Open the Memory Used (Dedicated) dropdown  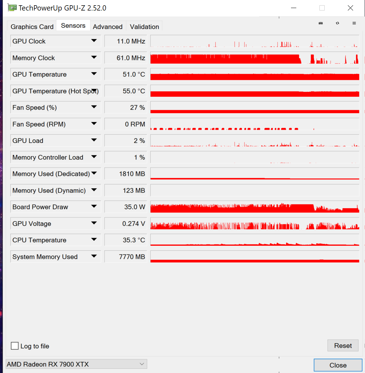tap(94, 173)
